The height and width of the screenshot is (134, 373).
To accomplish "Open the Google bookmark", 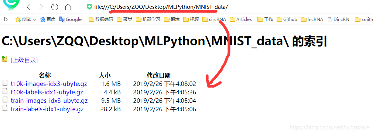I will [x=71, y=19].
